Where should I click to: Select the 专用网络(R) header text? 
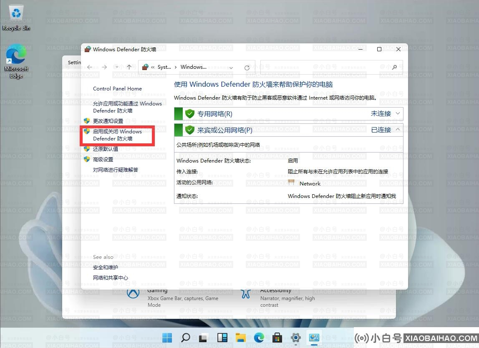pyautogui.click(x=215, y=114)
